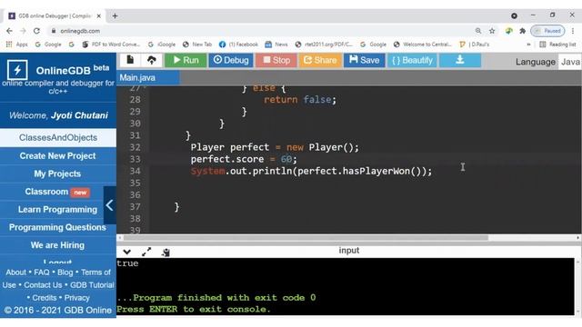Open the Welcome to Central bookmark

(422, 45)
